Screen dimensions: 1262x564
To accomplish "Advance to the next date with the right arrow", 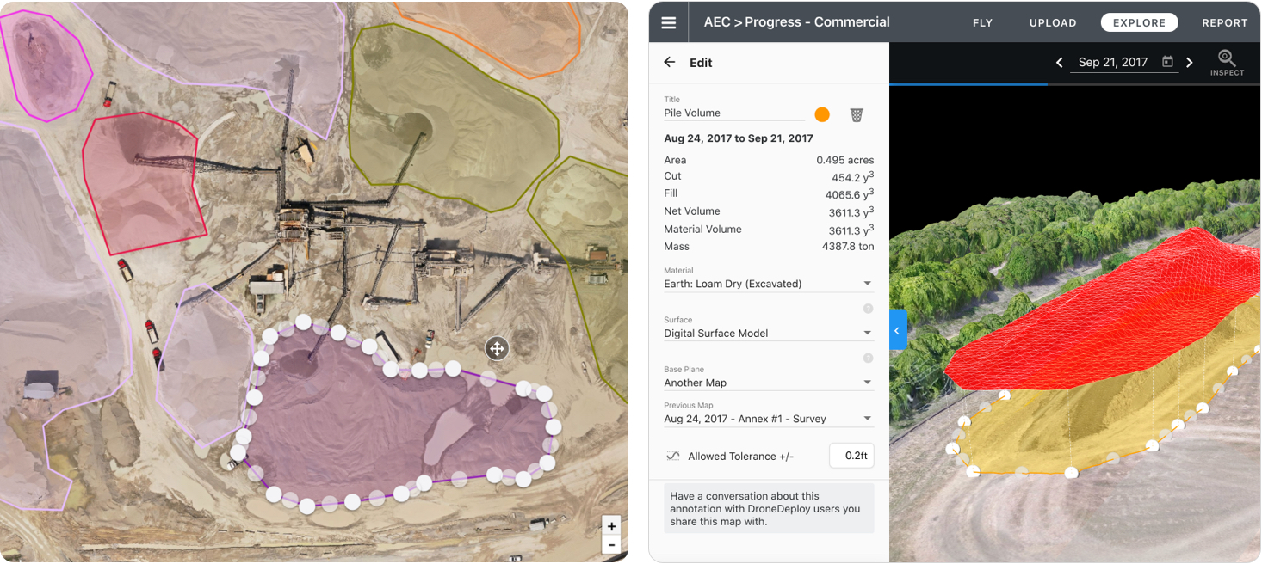I will click(1190, 61).
